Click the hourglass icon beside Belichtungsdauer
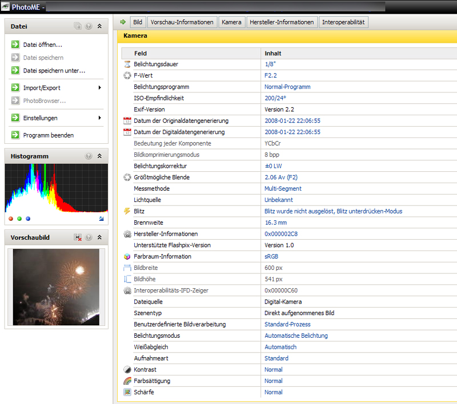 coord(127,64)
